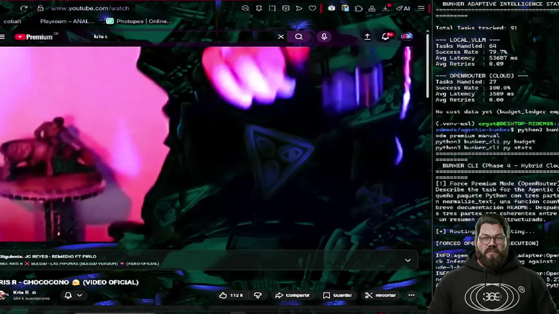Open subscription options dropdown arrow

point(79,295)
